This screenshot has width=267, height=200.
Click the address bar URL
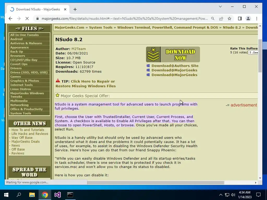pyautogui.click(x=124, y=18)
